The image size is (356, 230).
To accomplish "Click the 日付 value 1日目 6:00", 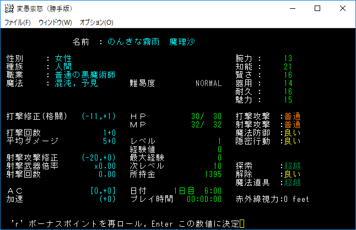I will tap(198, 191).
